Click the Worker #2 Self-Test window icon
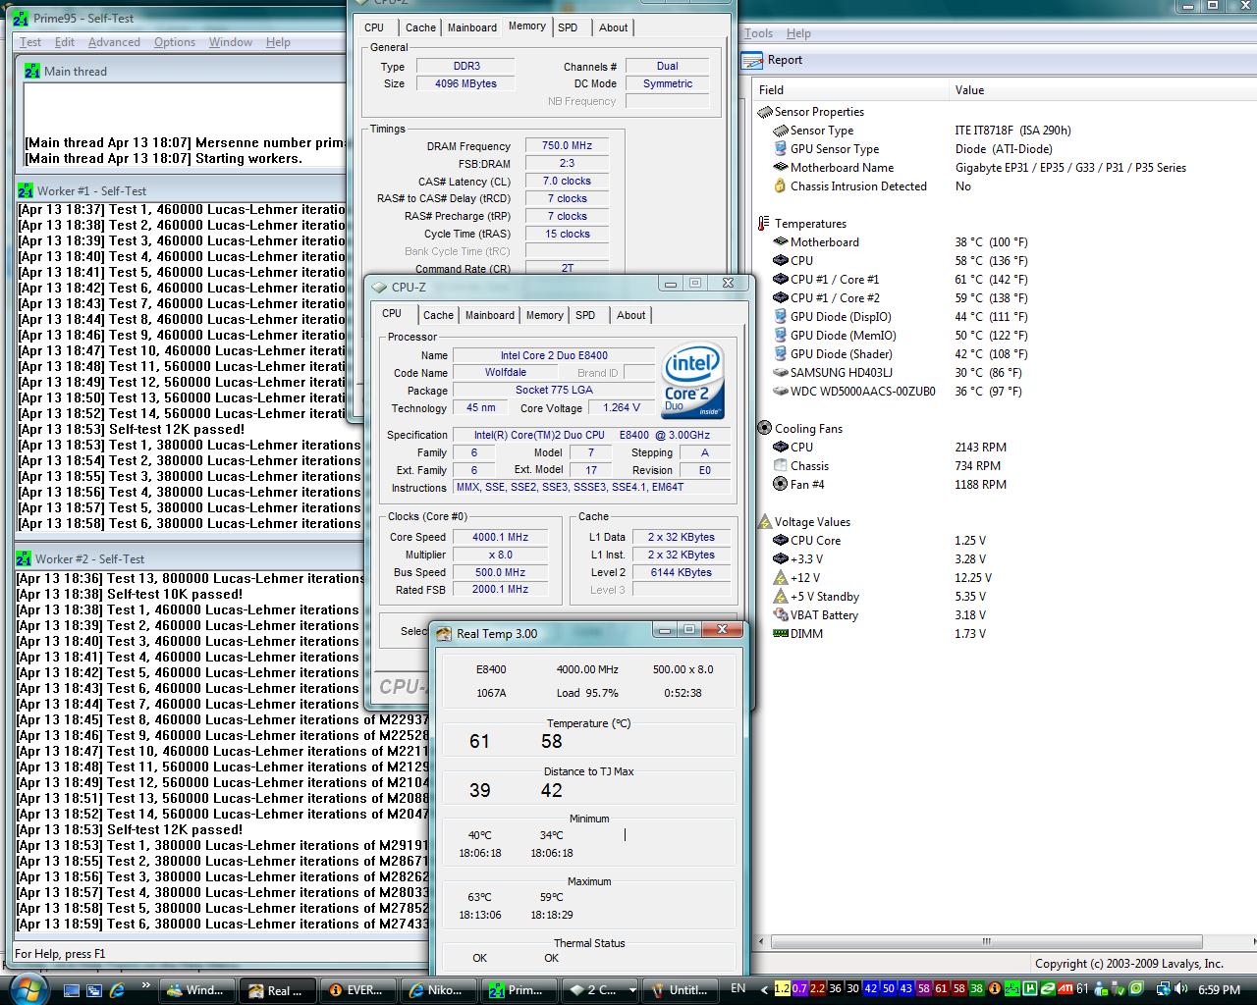The width and height of the screenshot is (1257, 1005). [x=24, y=558]
